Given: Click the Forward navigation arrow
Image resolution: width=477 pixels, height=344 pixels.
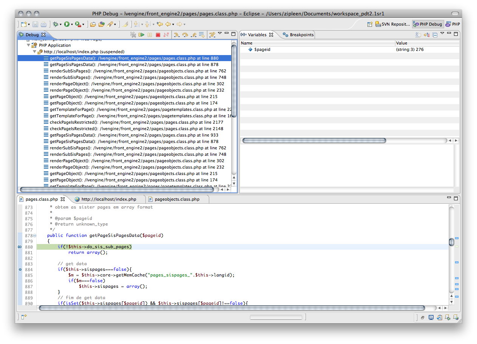Looking at the screenshot, I should tap(179, 24).
